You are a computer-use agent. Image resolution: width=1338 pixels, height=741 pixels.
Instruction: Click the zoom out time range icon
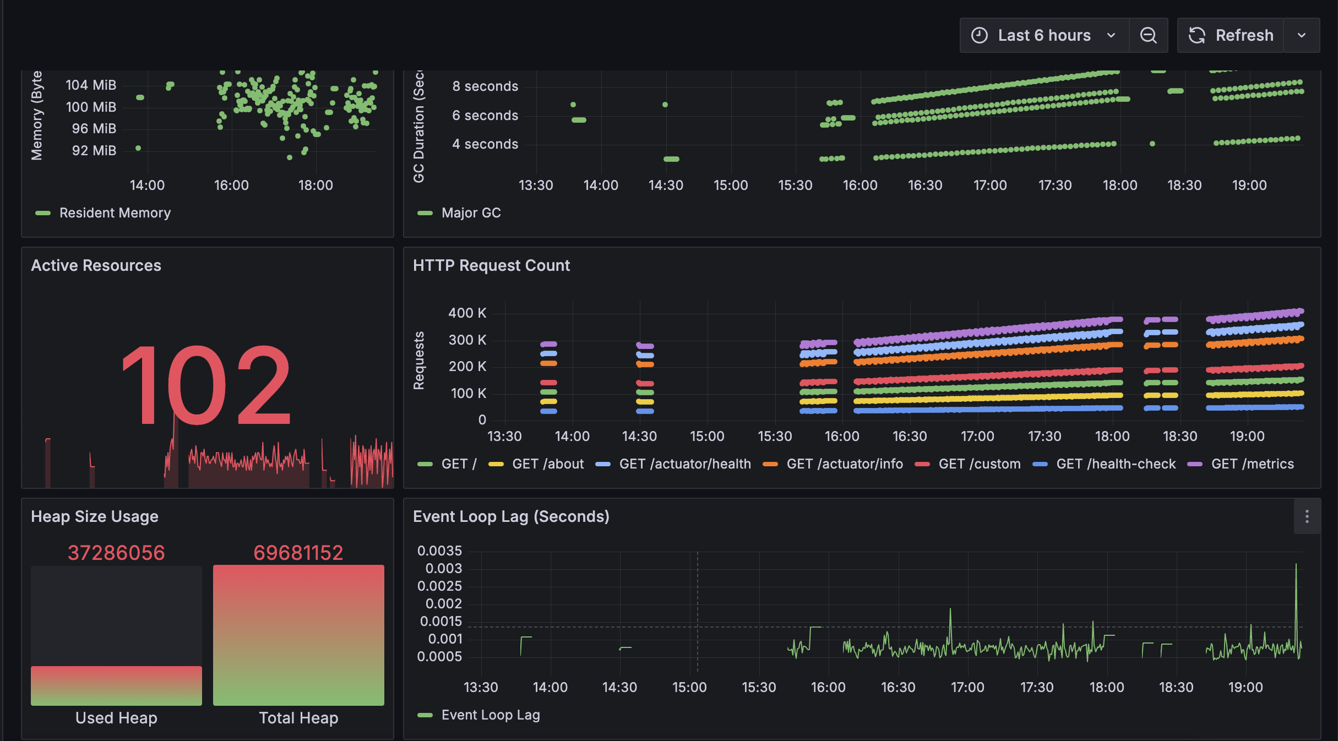[1148, 35]
